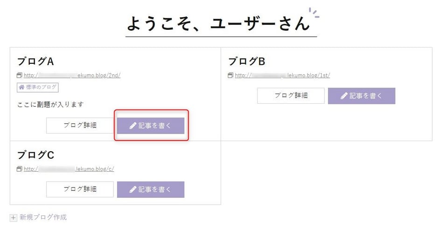
Task: Open the ブログC URL link ending in /c/
Action: [69, 169]
